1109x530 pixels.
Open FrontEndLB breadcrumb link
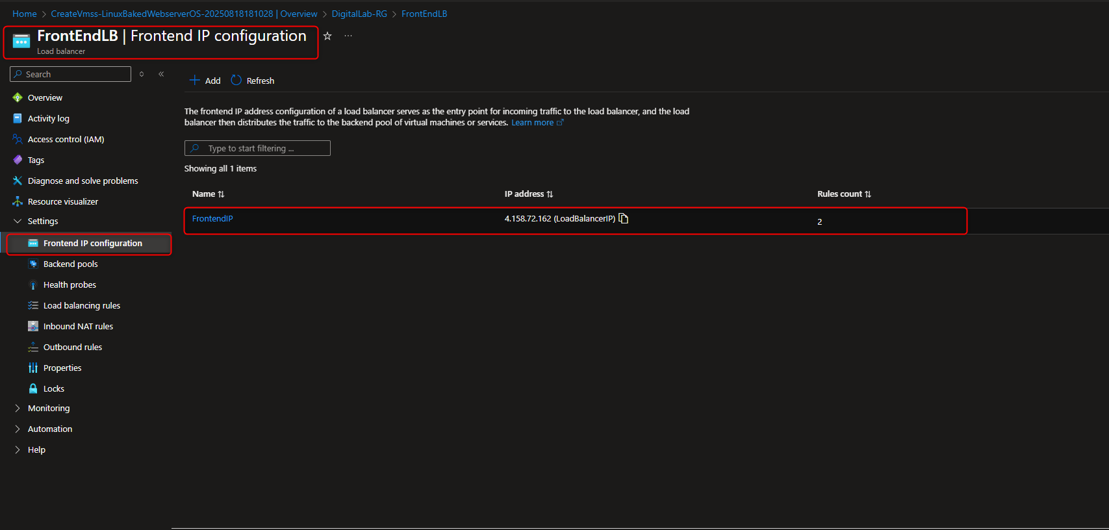pyautogui.click(x=424, y=14)
